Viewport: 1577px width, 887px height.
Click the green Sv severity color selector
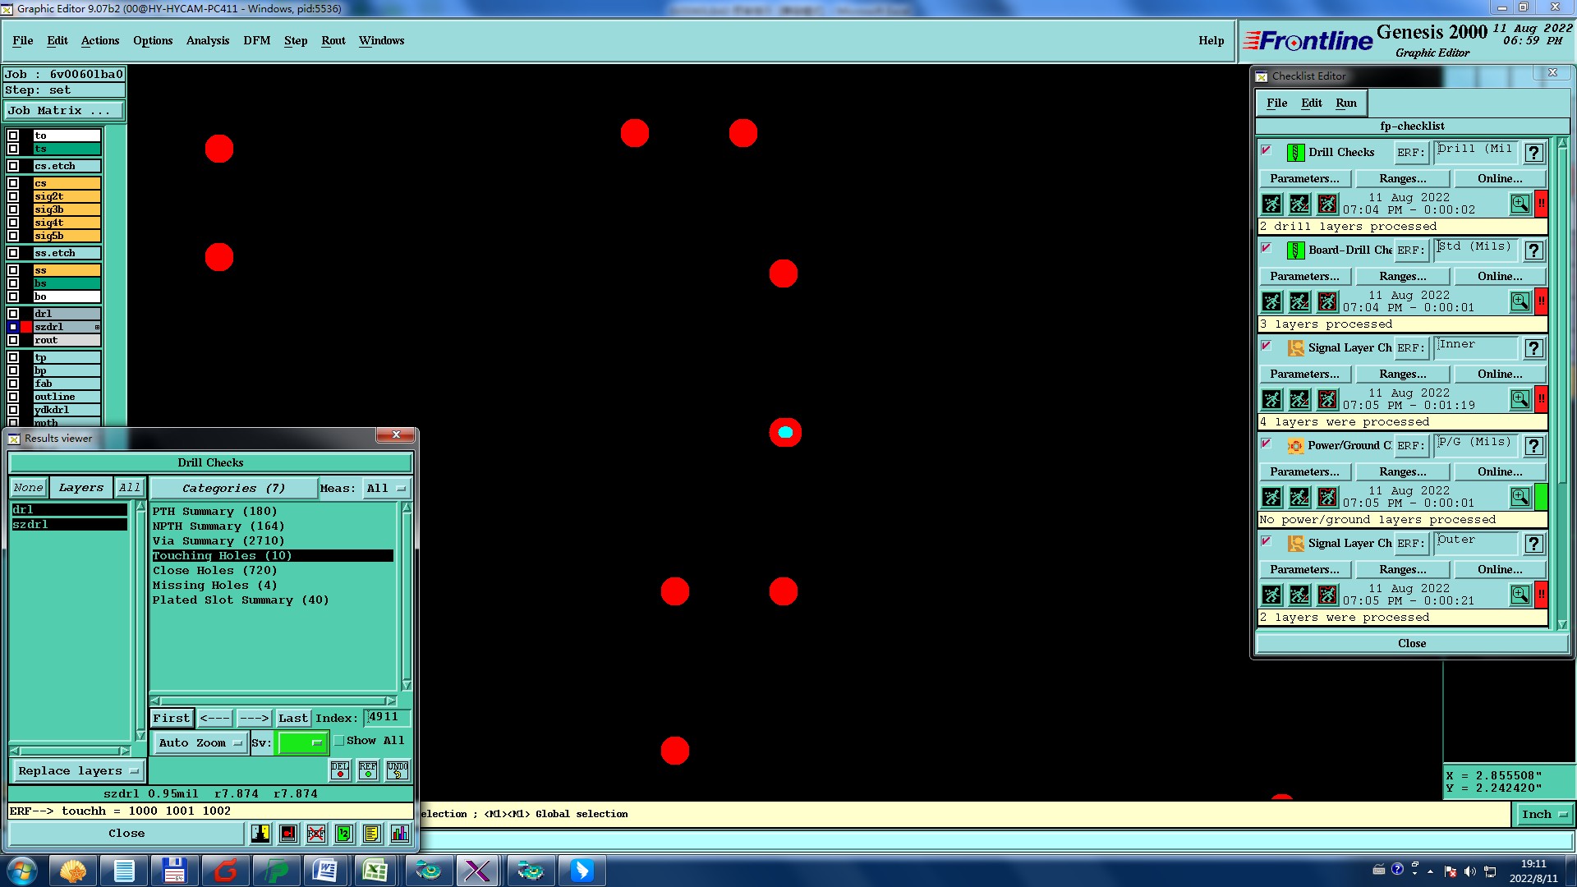click(x=301, y=742)
